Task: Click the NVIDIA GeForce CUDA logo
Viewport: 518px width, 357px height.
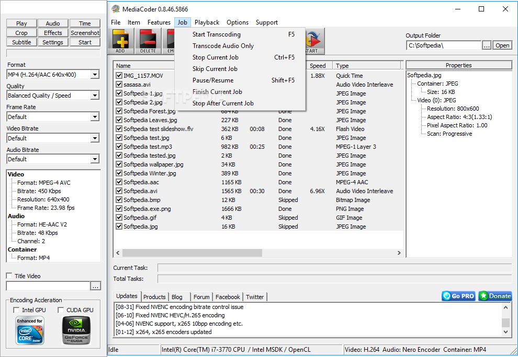Action: (76, 330)
